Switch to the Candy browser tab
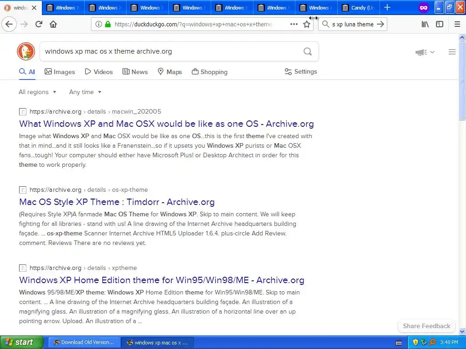The height and width of the screenshot is (349, 466). click(x=358, y=8)
